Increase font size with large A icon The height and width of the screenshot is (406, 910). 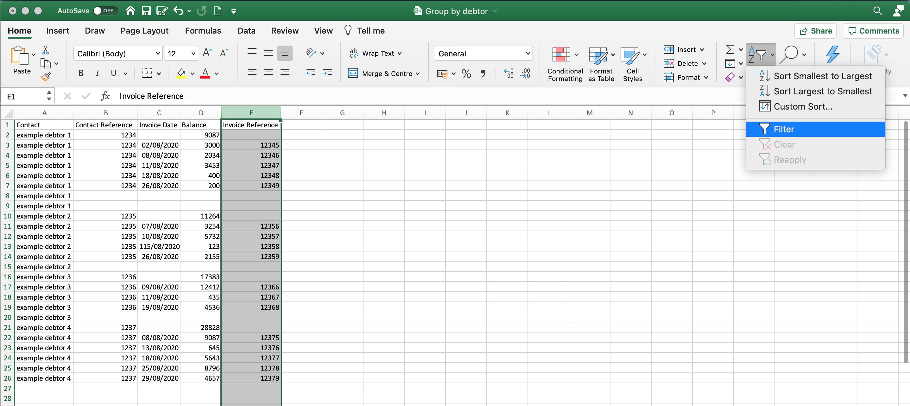click(207, 53)
